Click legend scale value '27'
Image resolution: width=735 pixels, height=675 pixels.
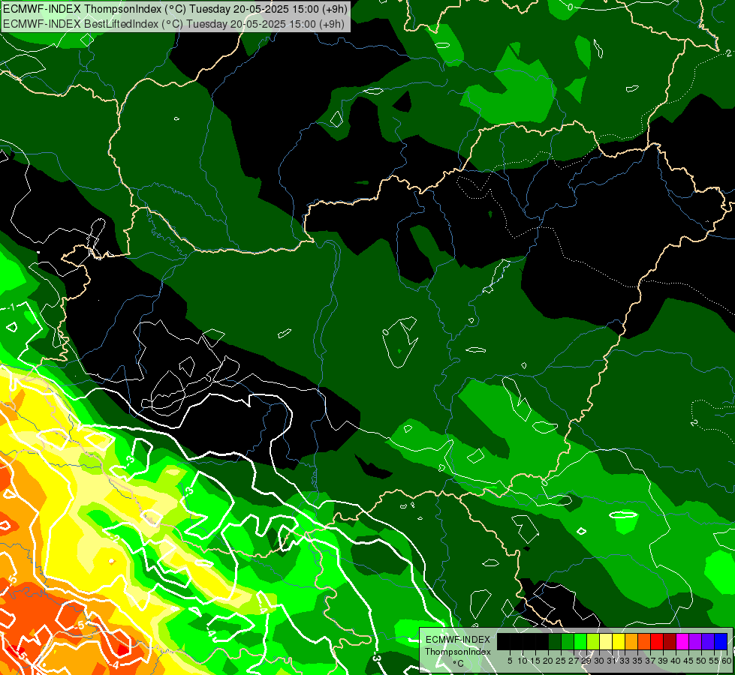tap(574, 661)
